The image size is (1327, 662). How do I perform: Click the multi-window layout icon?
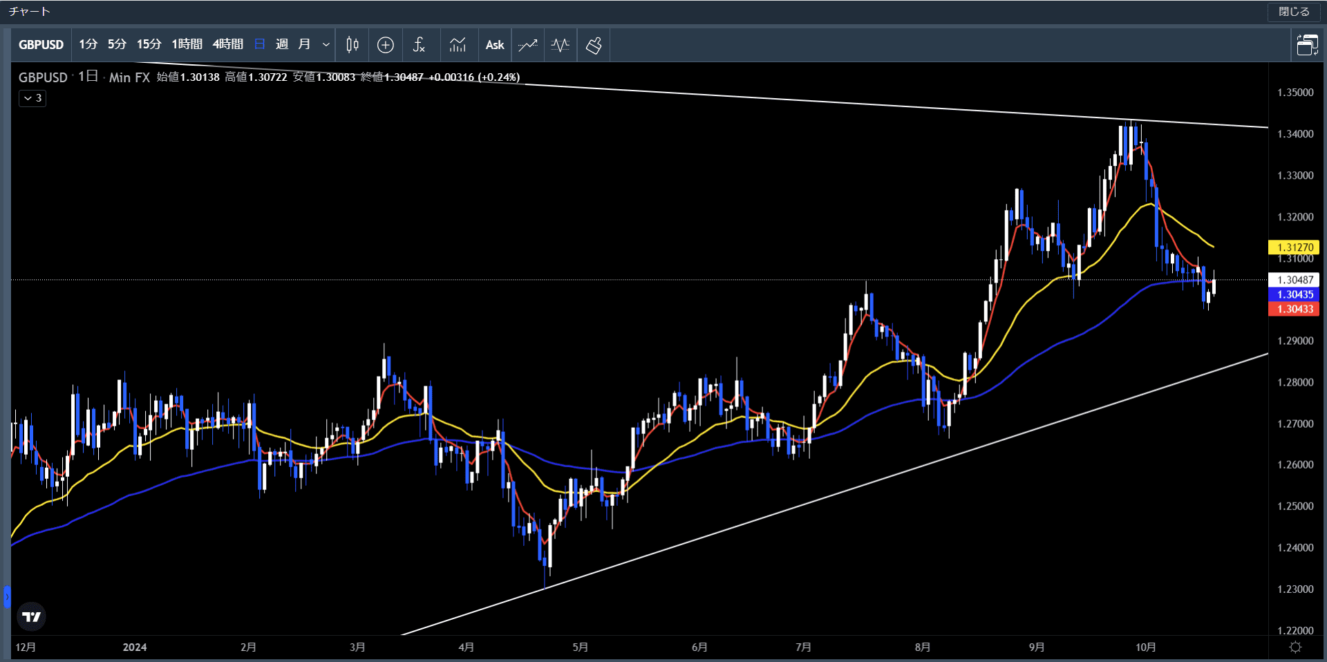click(1307, 45)
